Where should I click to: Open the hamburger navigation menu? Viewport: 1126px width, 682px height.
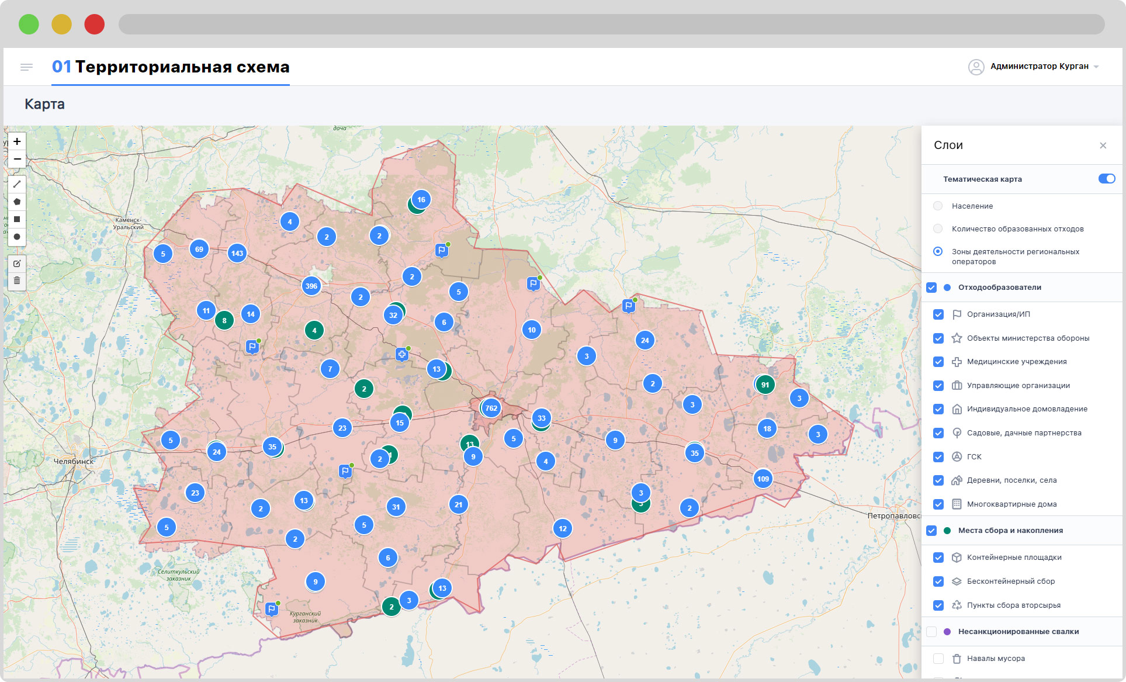tap(26, 67)
